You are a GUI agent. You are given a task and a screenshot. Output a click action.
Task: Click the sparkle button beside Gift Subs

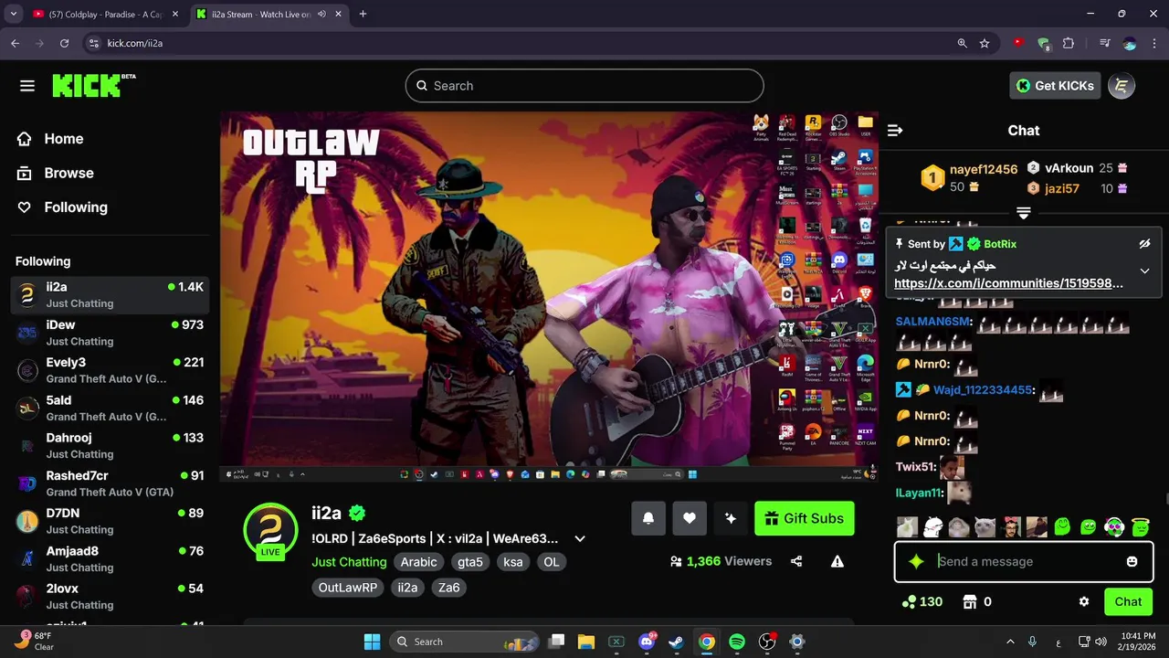pyautogui.click(x=731, y=518)
